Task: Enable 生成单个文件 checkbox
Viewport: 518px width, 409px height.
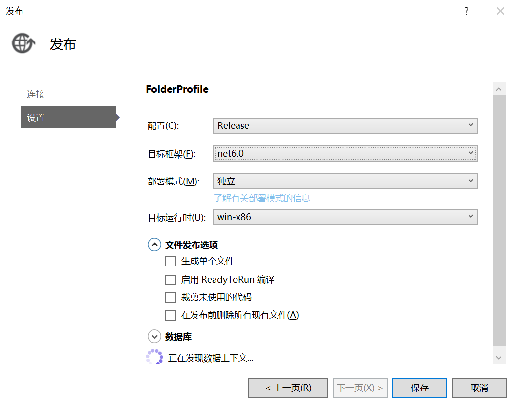Action: pyautogui.click(x=171, y=261)
